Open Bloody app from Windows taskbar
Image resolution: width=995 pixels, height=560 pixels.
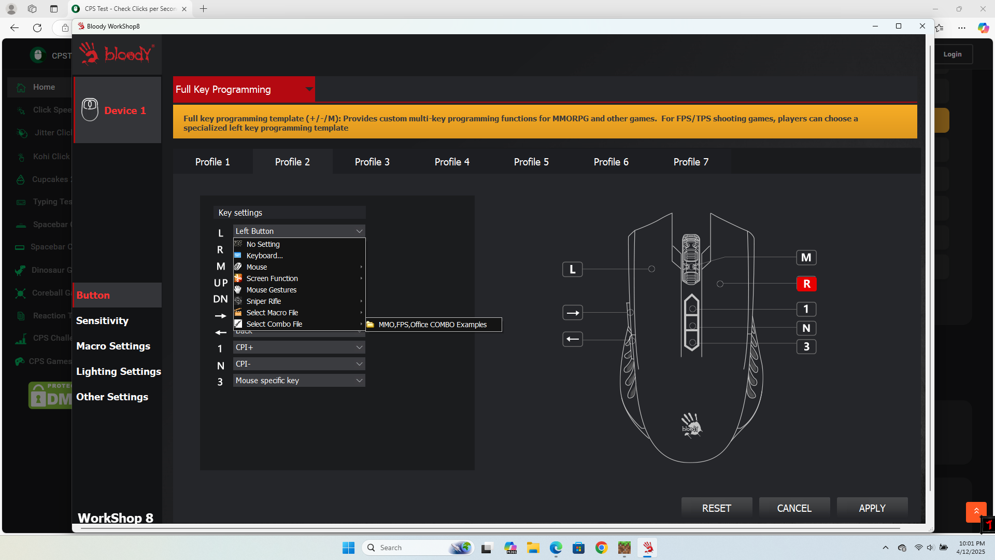pos(648,548)
